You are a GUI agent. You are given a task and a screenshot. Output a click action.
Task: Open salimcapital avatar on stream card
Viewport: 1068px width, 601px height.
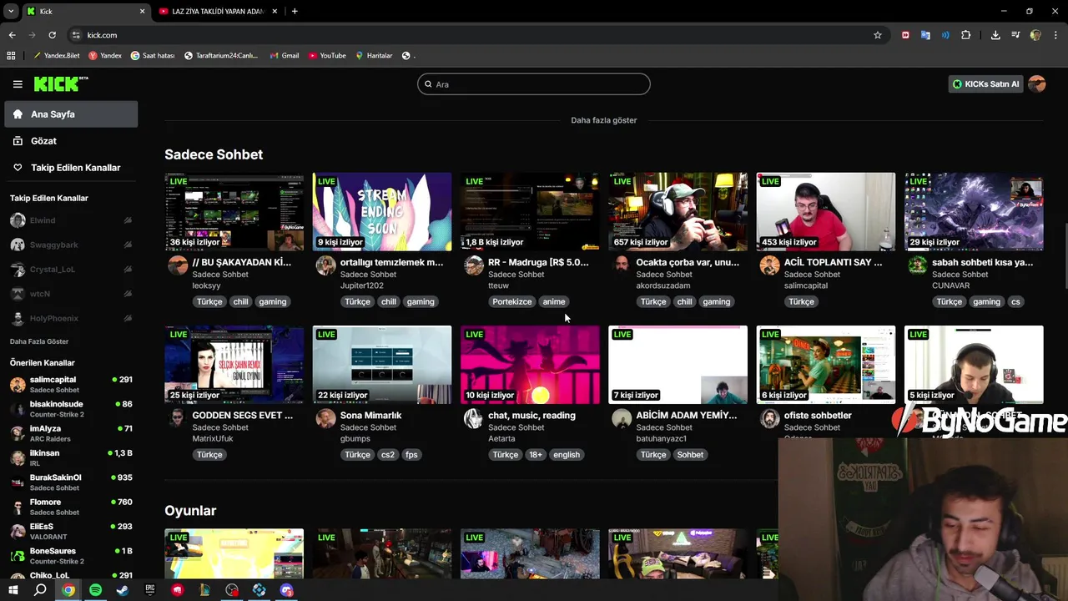[769, 265]
